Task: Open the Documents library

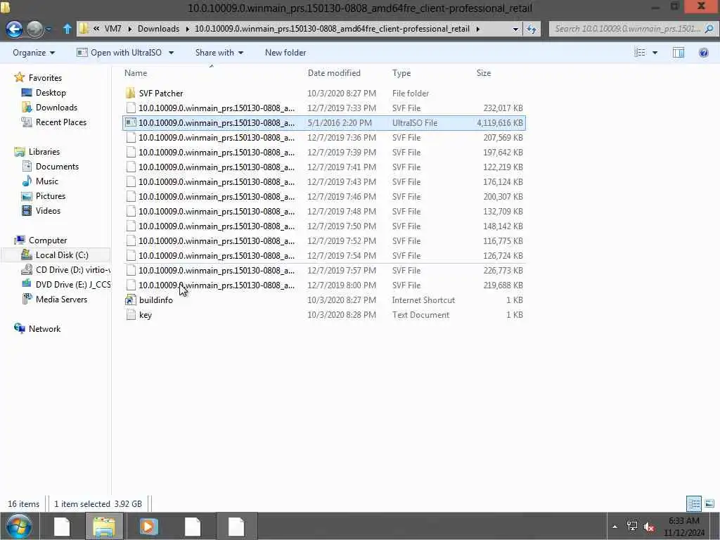Action: click(57, 166)
